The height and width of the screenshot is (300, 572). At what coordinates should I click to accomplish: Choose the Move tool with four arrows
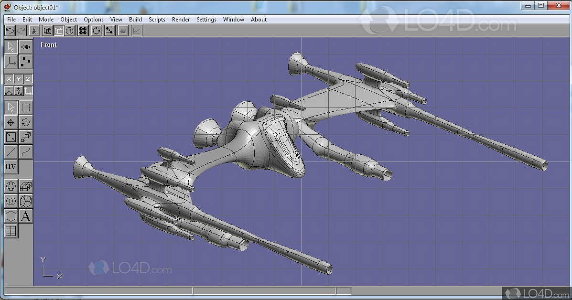(11, 122)
